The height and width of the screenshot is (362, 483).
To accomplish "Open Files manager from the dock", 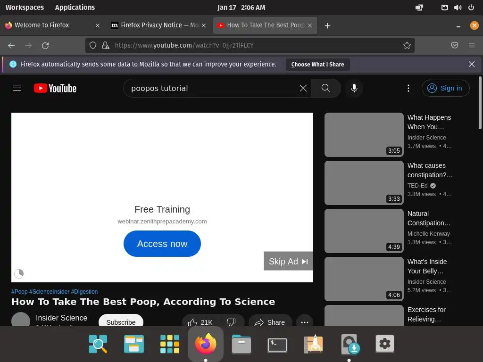I will click(241, 344).
